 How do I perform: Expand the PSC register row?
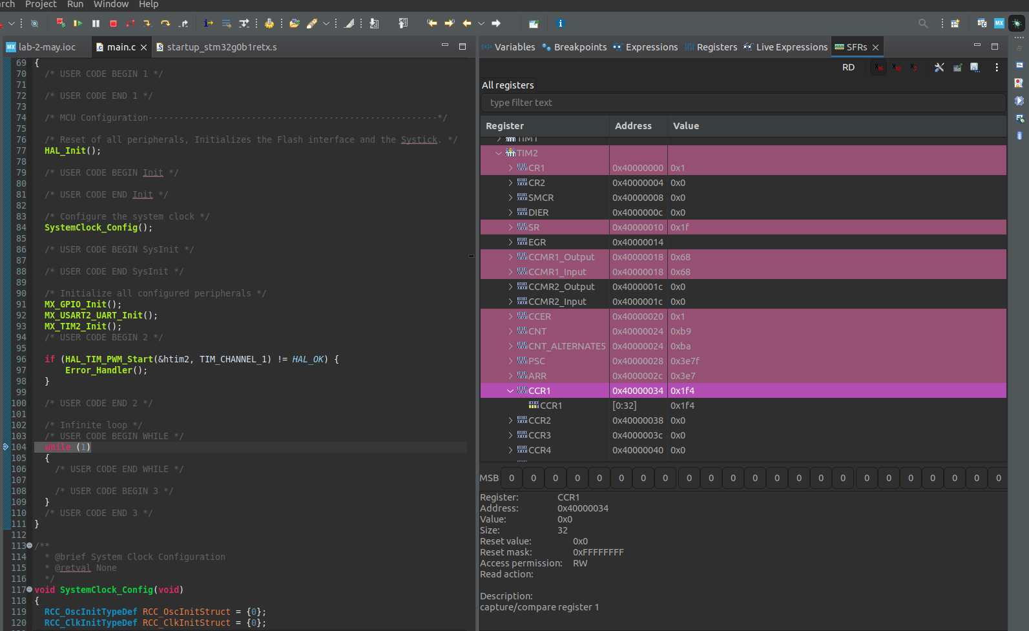510,361
